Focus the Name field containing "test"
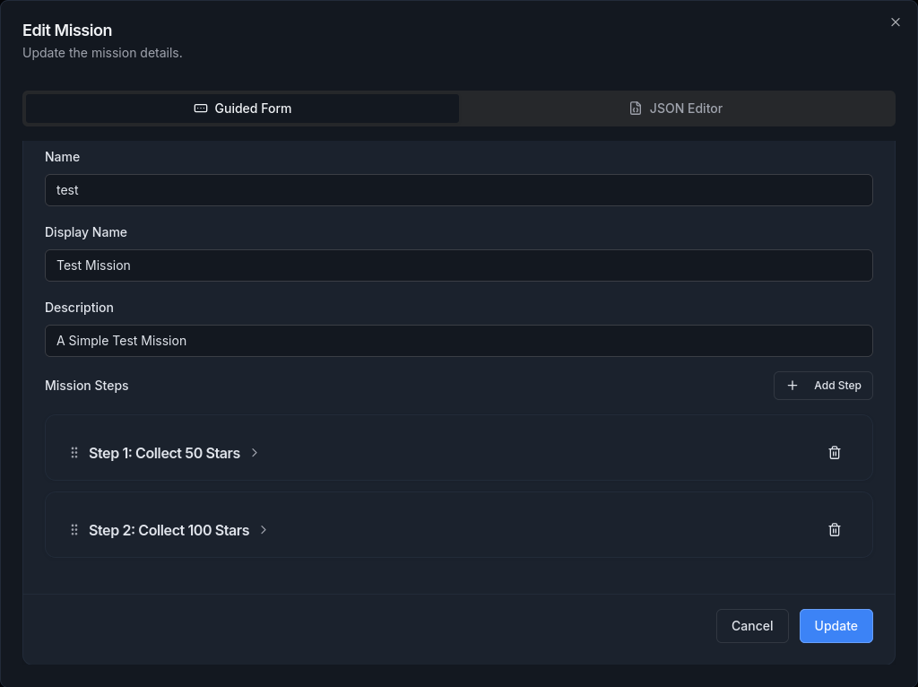The height and width of the screenshot is (687, 918). 458,190
